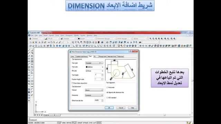Image resolution: width=221 pixels, height=124 pixels.
Task: Click the layer color ByLayer control swatch
Action: pos(79,39)
